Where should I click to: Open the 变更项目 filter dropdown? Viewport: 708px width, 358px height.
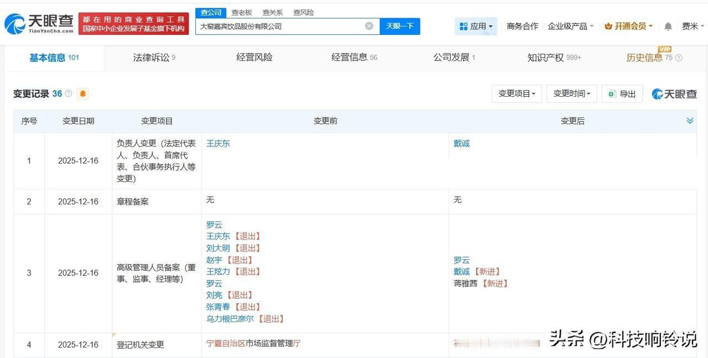pos(517,94)
